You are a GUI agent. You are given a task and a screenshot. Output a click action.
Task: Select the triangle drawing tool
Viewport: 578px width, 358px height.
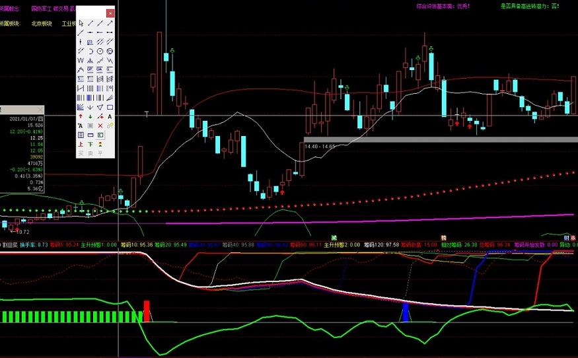(x=100, y=107)
